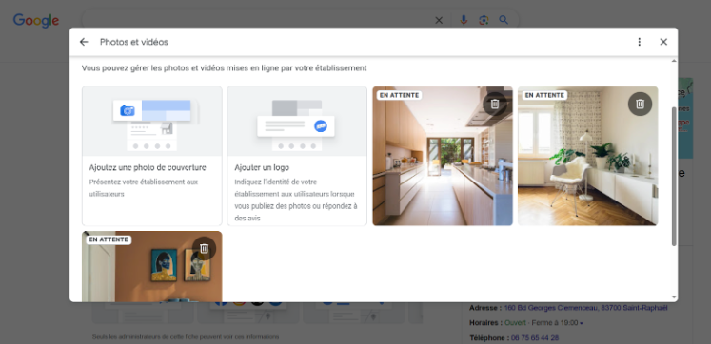
Task: Click the dialog scroll down arrow
Action: click(x=674, y=297)
